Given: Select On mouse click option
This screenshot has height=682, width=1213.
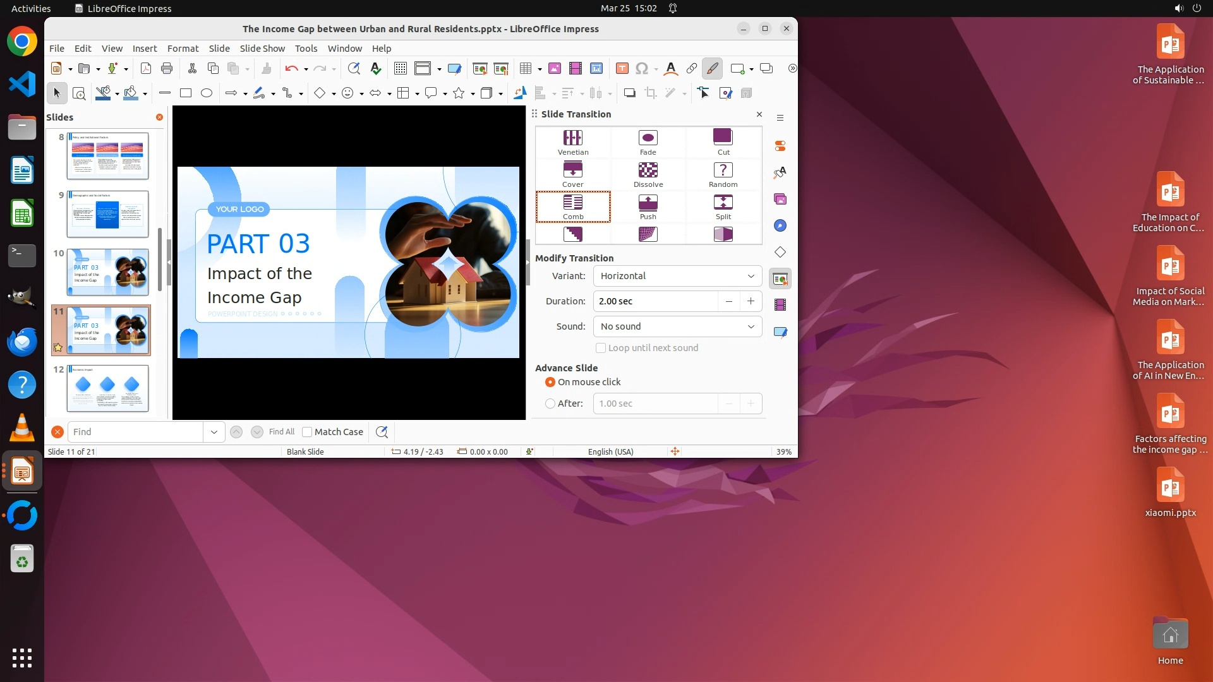Looking at the screenshot, I should point(550,382).
